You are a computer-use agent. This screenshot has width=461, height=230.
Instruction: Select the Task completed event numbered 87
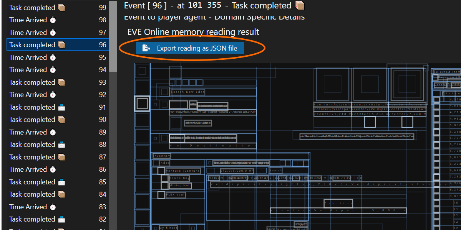pos(58,157)
